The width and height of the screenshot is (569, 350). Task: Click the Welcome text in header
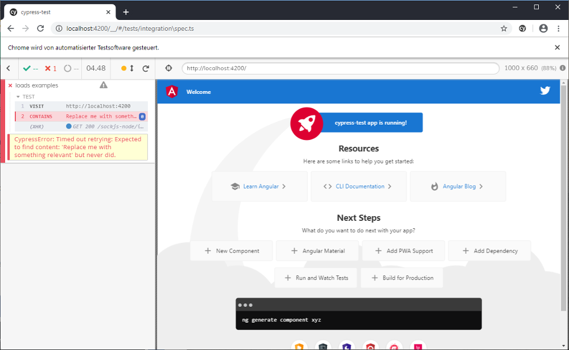click(x=199, y=92)
